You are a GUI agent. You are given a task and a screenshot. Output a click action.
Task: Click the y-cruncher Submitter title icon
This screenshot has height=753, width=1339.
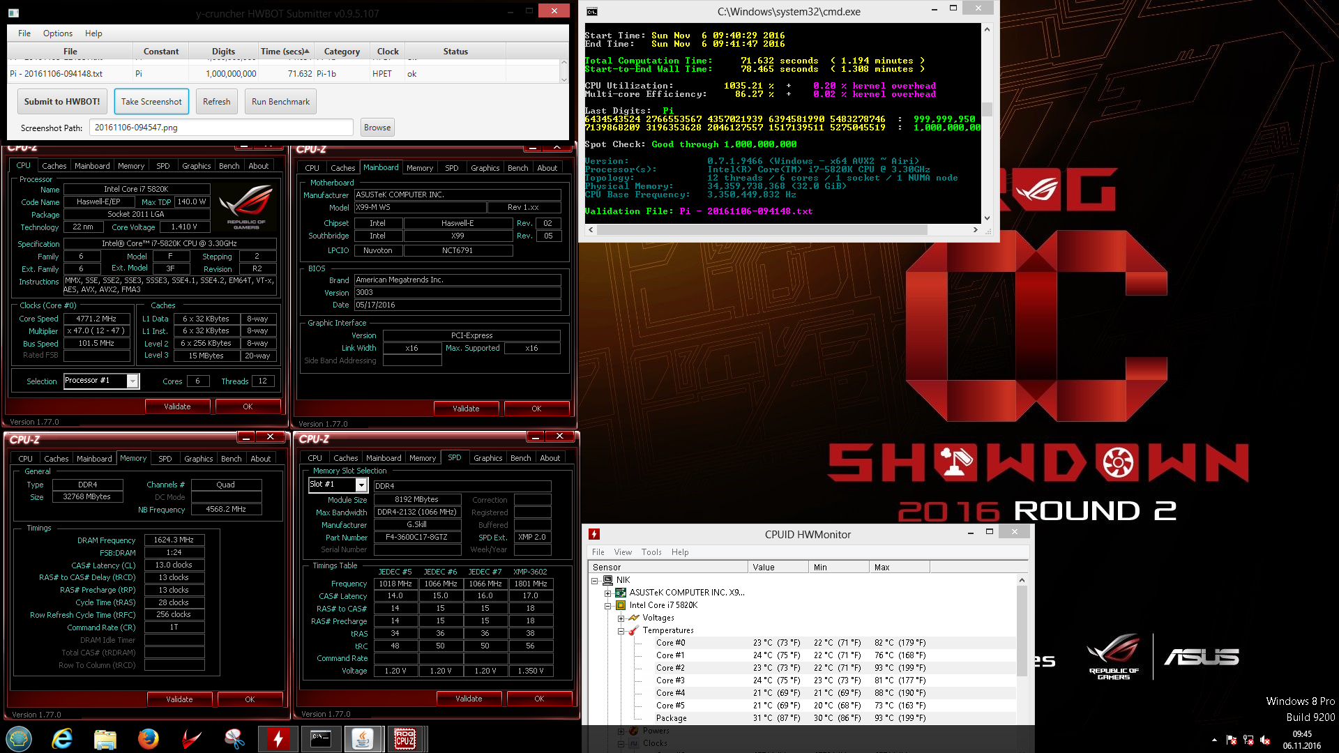(14, 13)
